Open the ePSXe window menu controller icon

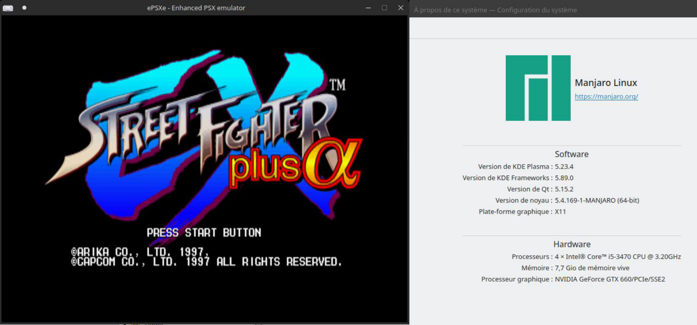pos(8,8)
